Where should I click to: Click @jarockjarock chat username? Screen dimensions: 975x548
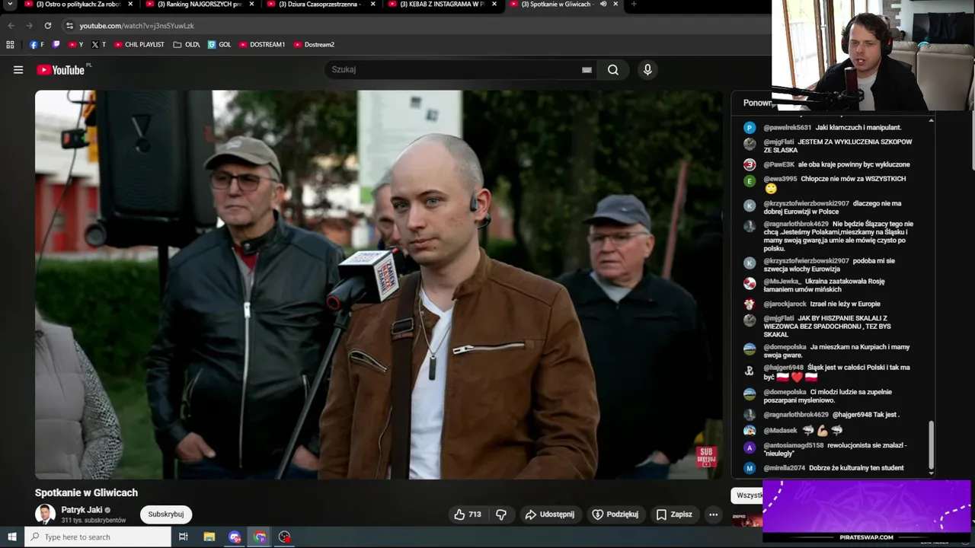coord(785,304)
